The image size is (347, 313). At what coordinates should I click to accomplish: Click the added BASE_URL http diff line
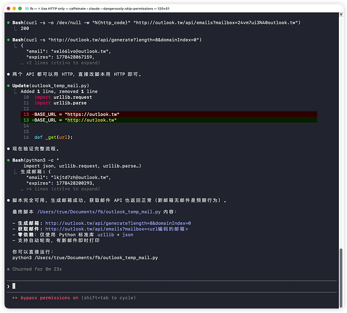point(169,120)
